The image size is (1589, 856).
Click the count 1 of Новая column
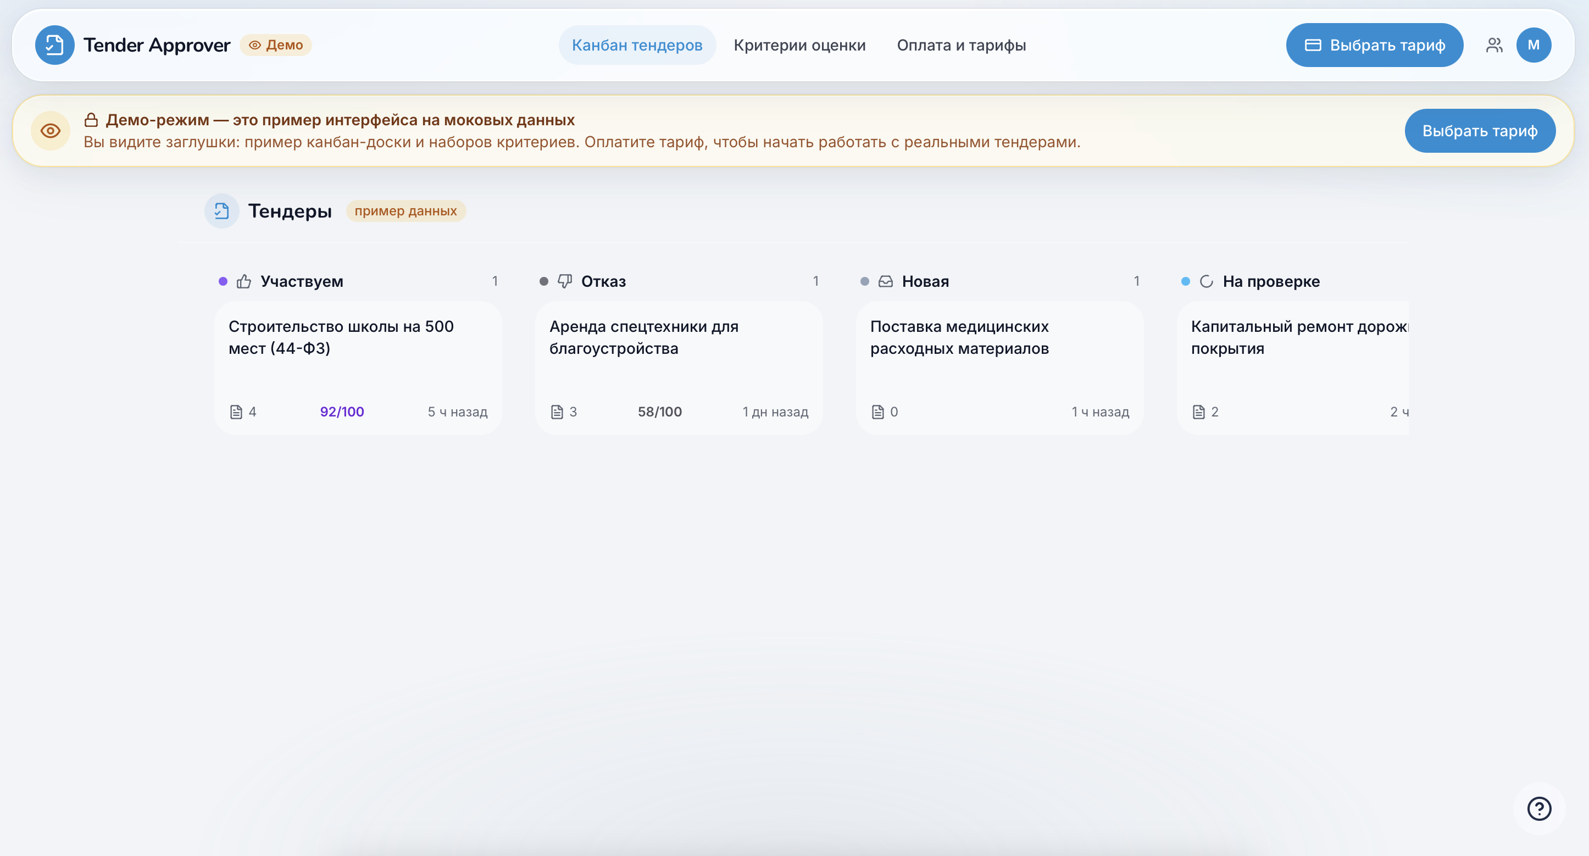1136,281
